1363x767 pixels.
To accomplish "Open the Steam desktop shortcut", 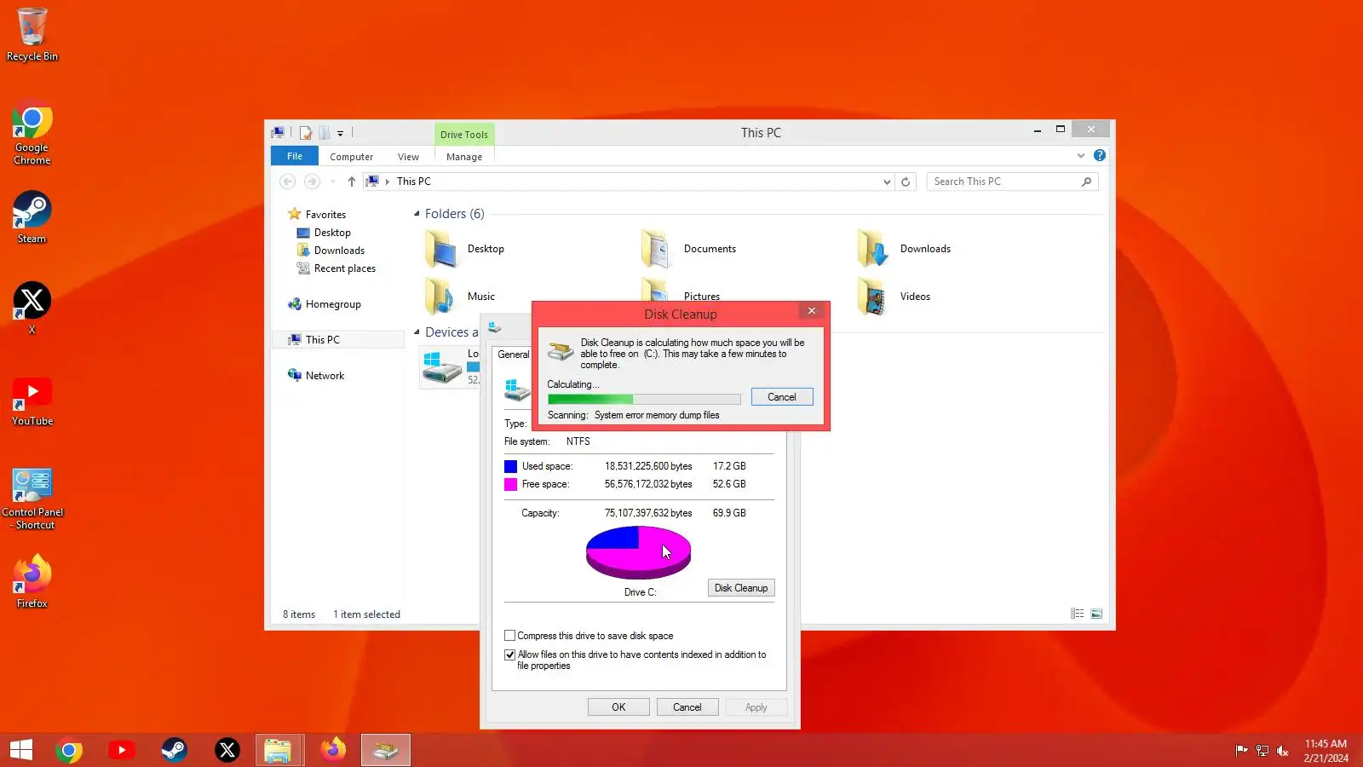I will [32, 217].
